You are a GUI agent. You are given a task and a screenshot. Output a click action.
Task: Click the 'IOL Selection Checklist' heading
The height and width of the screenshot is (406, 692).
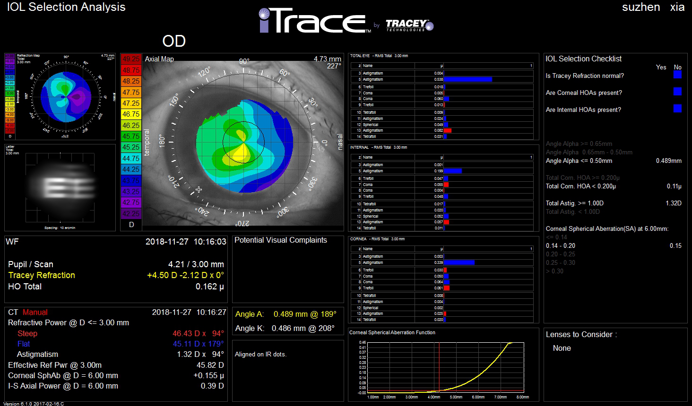584,59
